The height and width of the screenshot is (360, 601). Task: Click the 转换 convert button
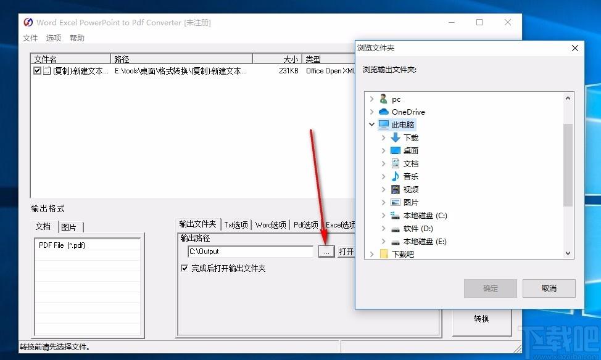(x=481, y=319)
